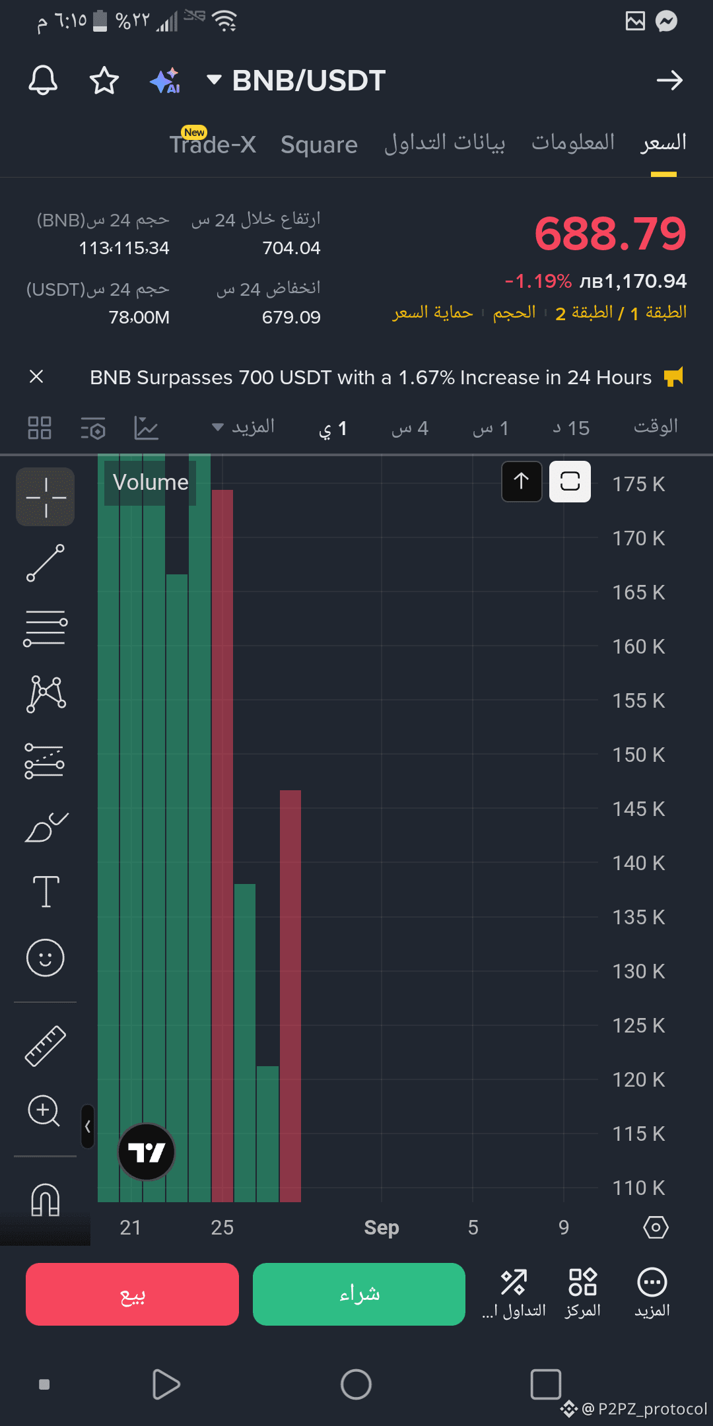
Task: Select the trend line drawing tool
Action: tap(46, 563)
